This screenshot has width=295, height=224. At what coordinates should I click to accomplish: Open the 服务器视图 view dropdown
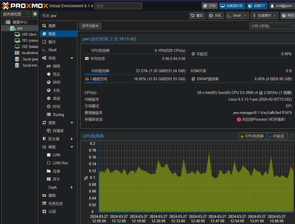click(16, 14)
